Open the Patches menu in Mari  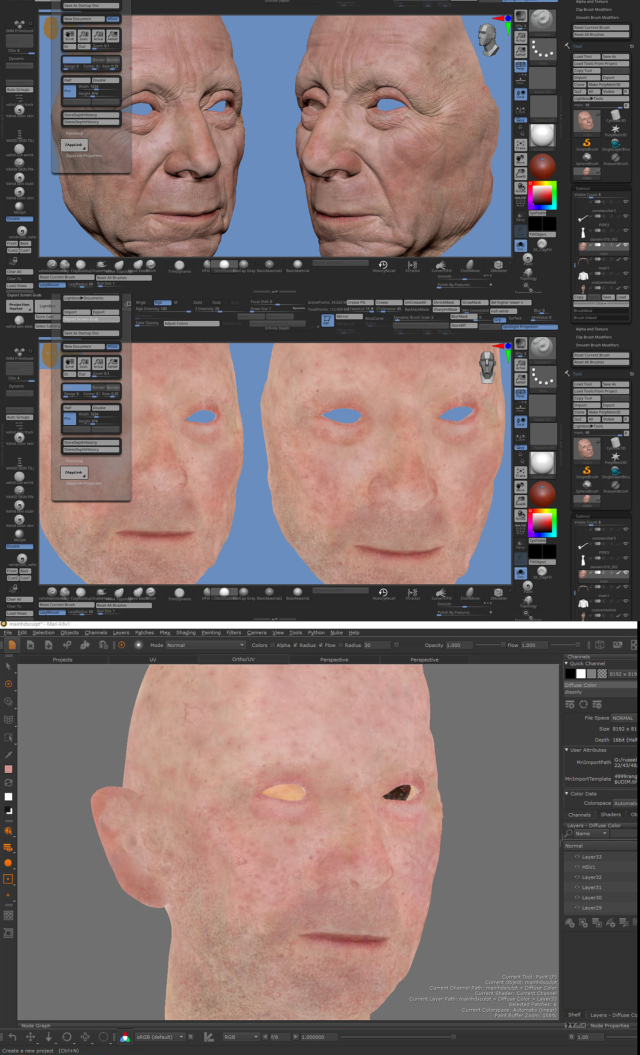144,632
